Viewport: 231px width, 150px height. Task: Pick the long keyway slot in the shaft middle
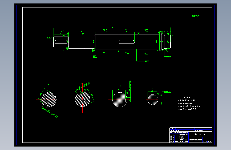127,42
